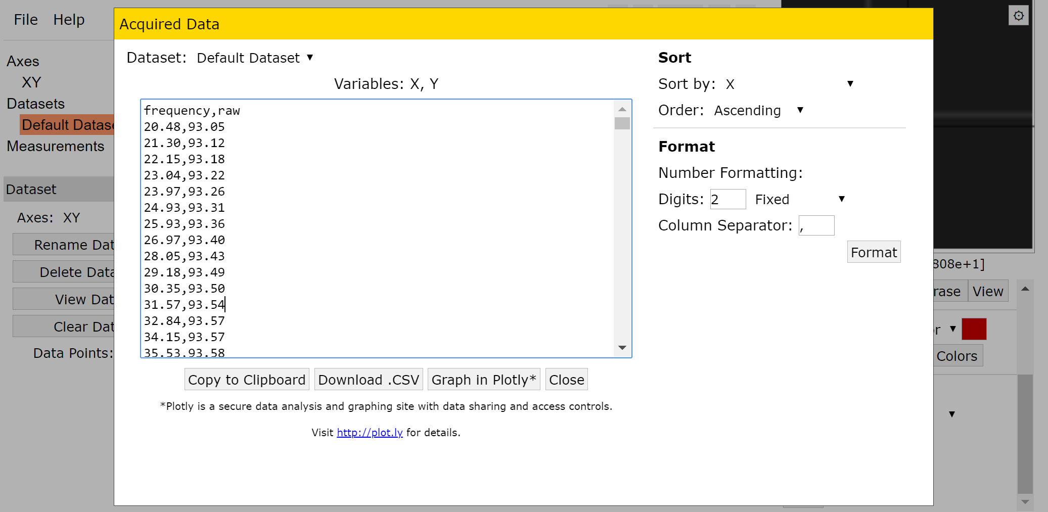Viewport: 1048px width, 512px height.
Task: Open the Fixed number format dropdown
Action: [x=800, y=199]
